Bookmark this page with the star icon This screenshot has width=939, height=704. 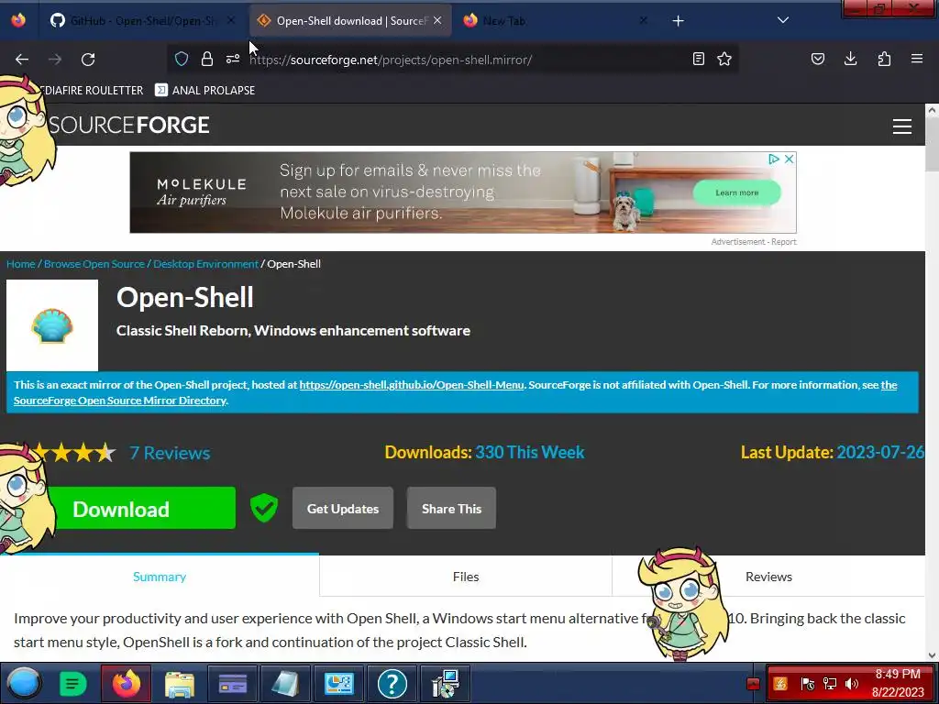(724, 59)
